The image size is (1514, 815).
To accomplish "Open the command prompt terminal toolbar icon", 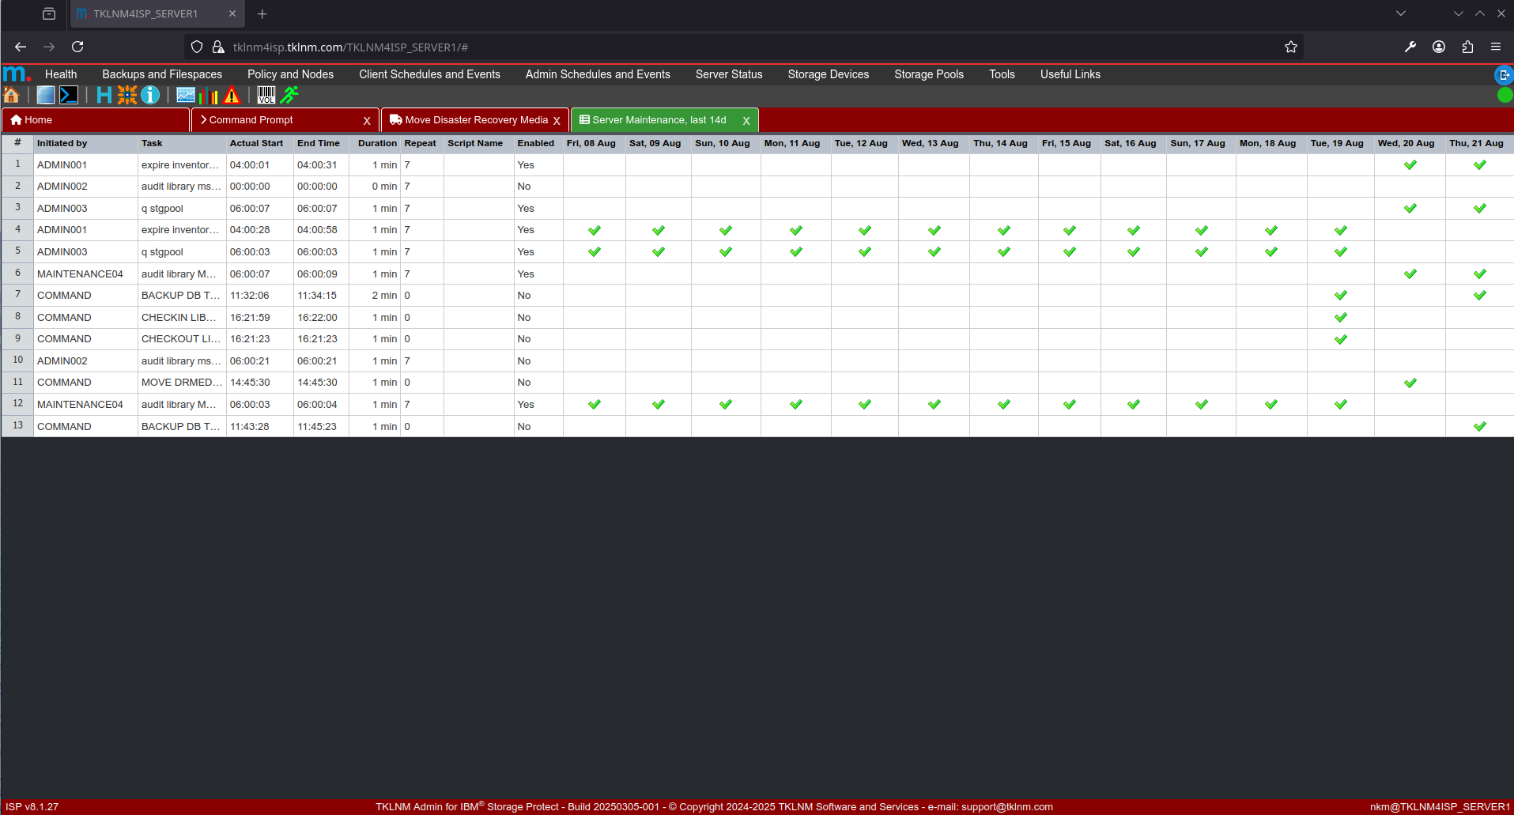I will coord(69,96).
